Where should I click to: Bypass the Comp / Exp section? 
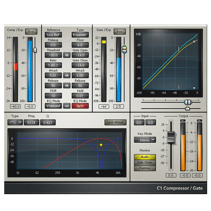pyautogui.click(x=31, y=32)
